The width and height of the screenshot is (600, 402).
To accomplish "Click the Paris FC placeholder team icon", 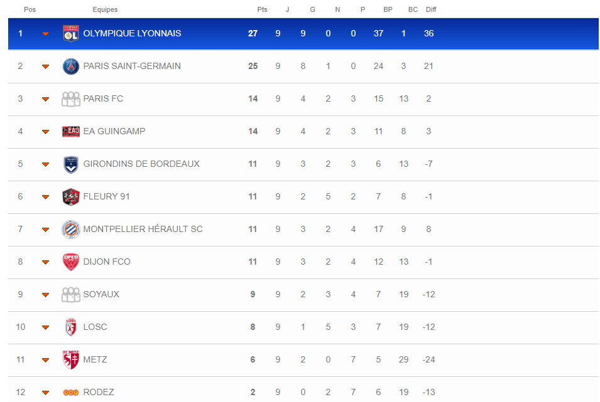I will [x=71, y=99].
